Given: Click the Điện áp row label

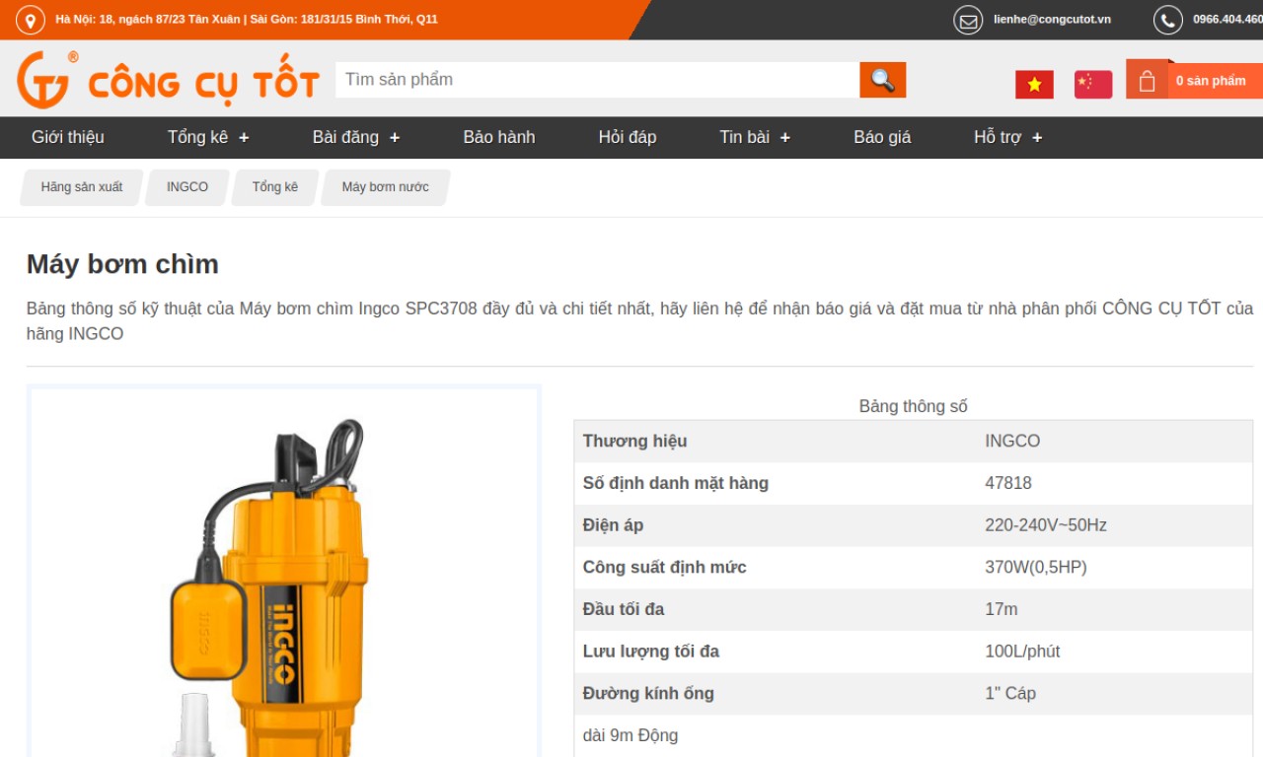Looking at the screenshot, I should (613, 525).
